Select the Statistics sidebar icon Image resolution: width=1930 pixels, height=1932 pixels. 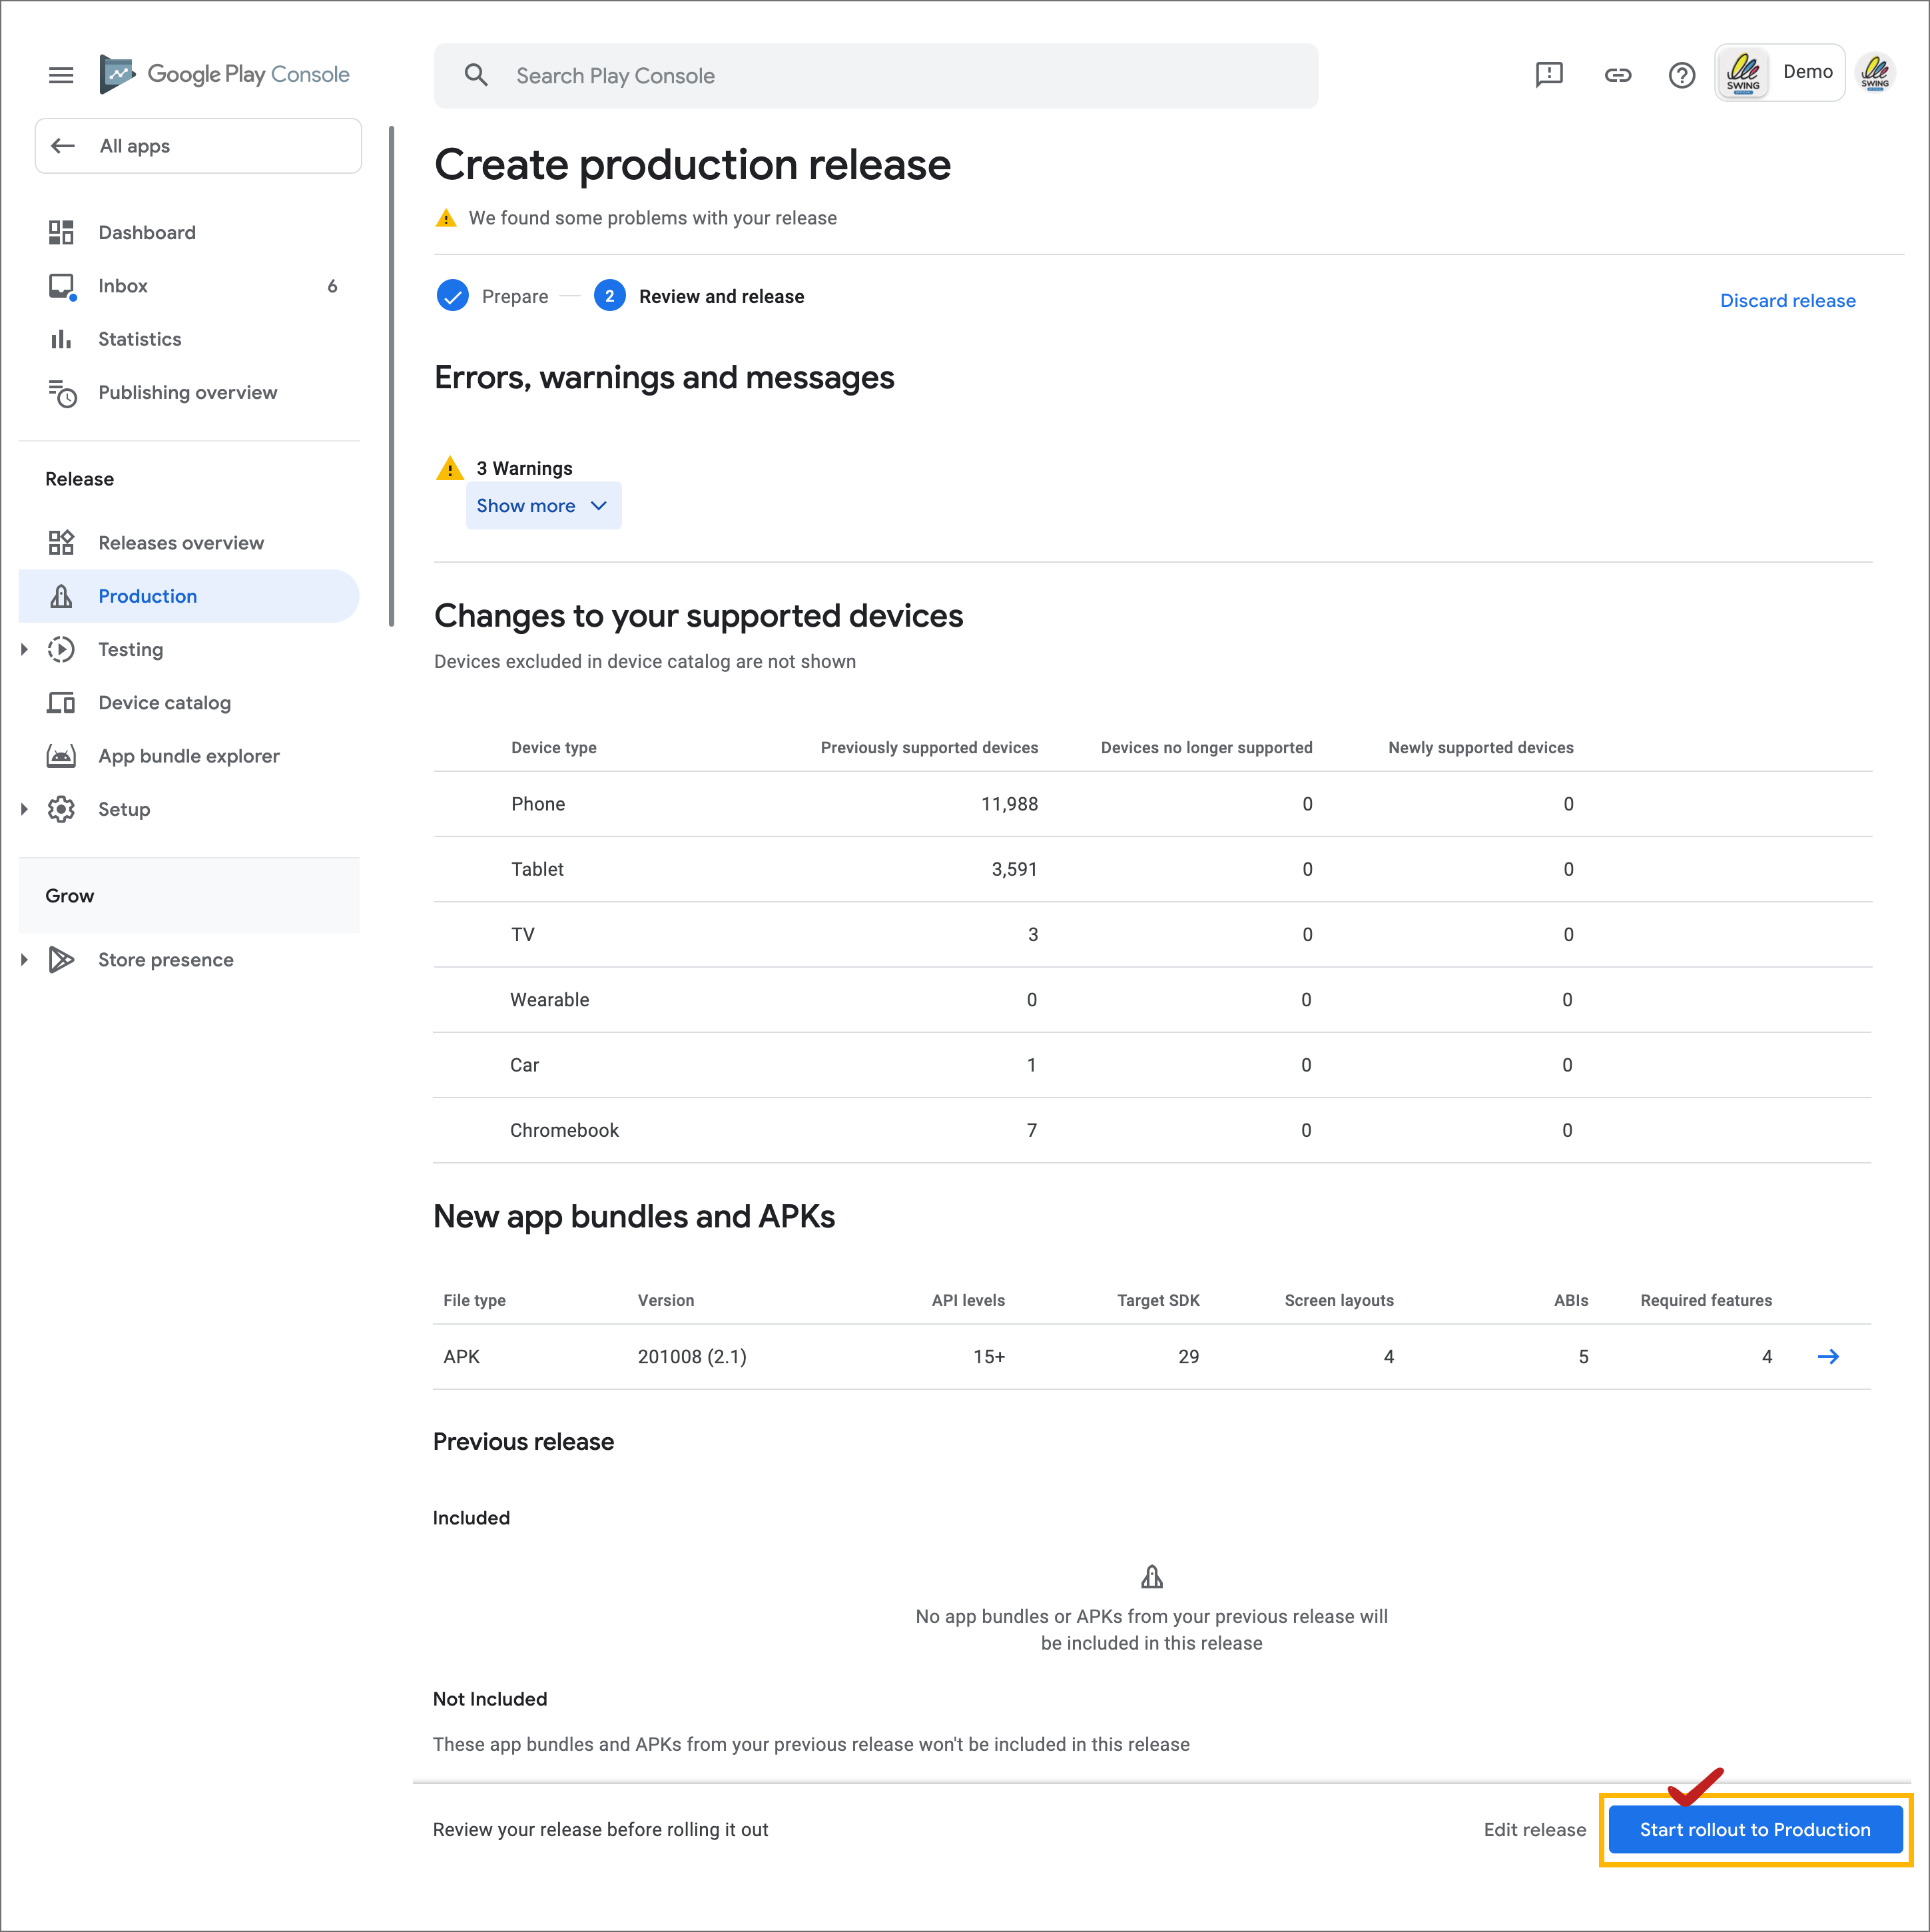(61, 339)
